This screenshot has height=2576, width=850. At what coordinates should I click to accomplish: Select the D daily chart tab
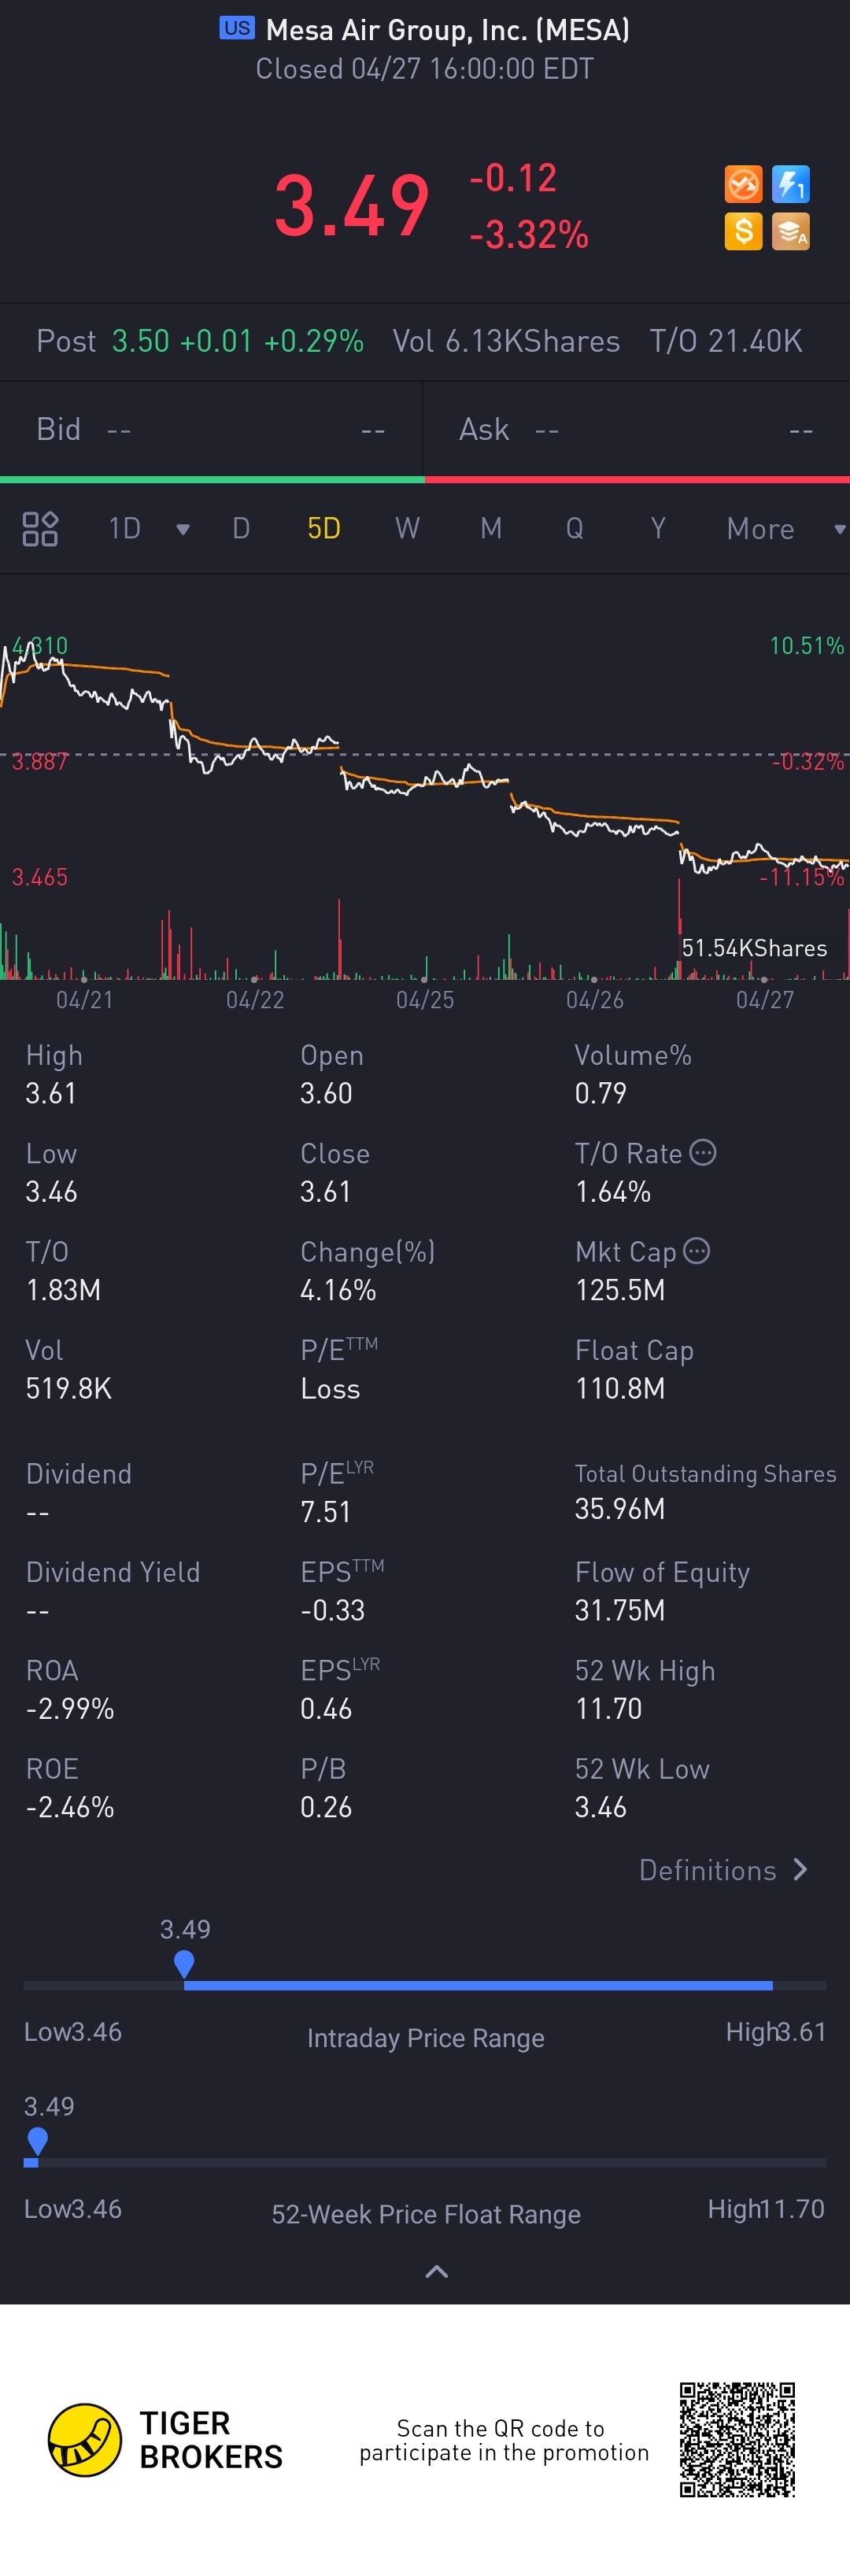(x=241, y=528)
